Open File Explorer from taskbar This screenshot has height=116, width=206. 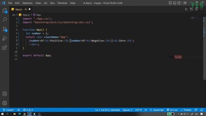pyautogui.click(x=14, y=114)
